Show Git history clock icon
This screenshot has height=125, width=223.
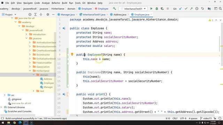(x=197, y=9)
